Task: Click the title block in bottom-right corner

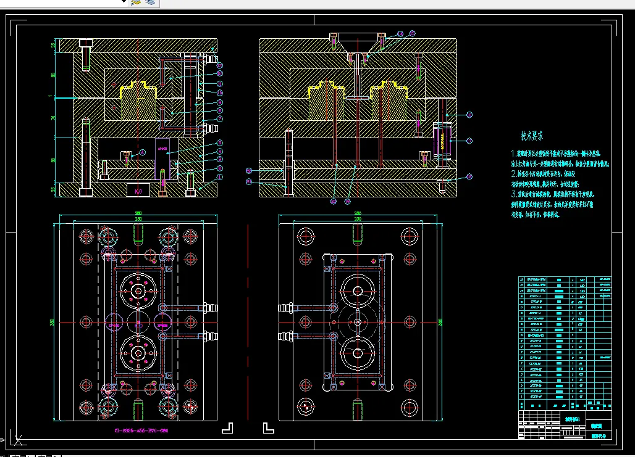Action: 564,424
